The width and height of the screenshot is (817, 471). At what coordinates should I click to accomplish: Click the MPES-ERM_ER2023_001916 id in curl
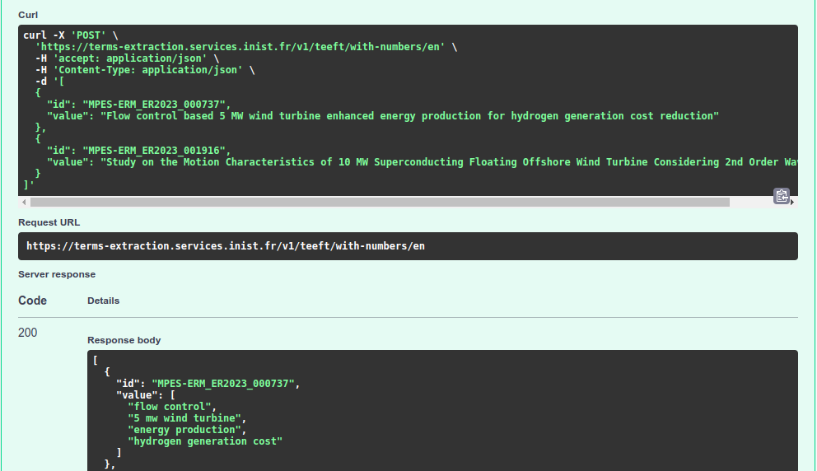point(156,151)
